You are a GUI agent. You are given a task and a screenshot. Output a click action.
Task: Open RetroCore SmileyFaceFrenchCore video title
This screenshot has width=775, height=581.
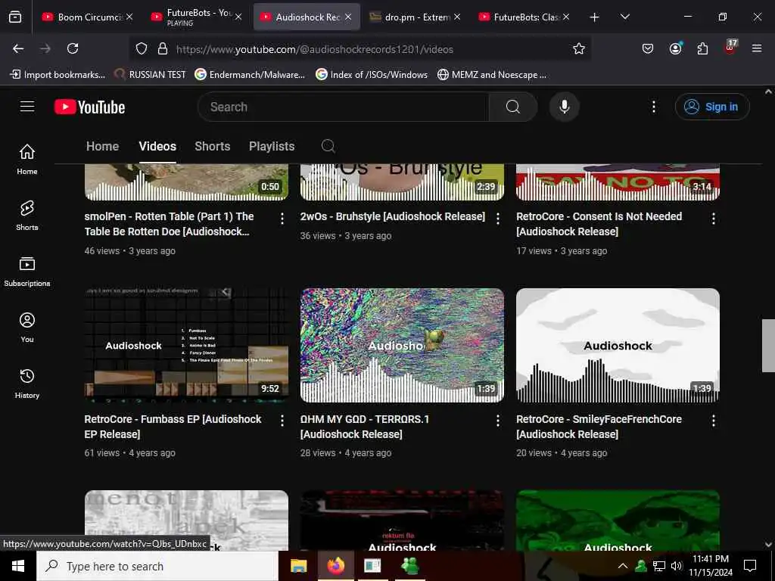[599, 427]
